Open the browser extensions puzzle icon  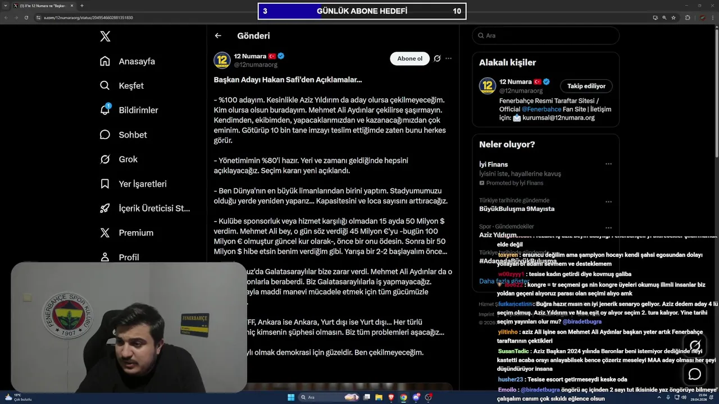pyautogui.click(x=688, y=17)
